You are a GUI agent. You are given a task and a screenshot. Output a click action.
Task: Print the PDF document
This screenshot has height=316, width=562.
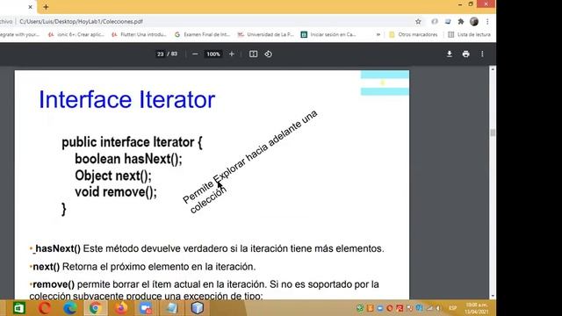click(x=465, y=54)
